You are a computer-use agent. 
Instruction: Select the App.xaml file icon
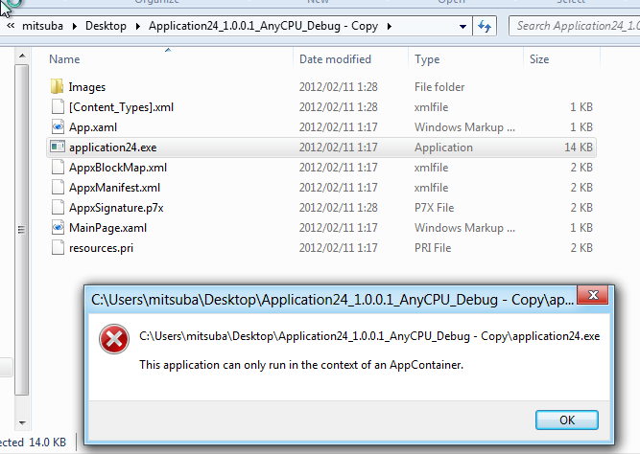tap(58, 126)
